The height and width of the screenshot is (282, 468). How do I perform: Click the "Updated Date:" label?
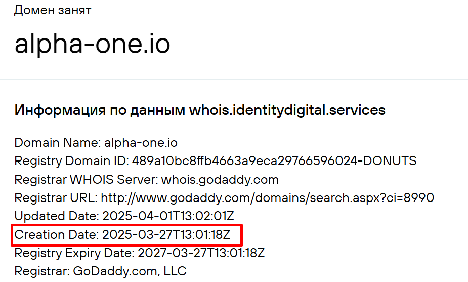click(57, 216)
